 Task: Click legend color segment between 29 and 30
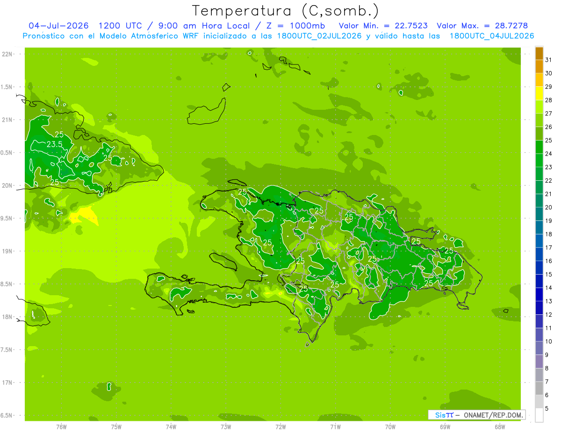point(539,80)
